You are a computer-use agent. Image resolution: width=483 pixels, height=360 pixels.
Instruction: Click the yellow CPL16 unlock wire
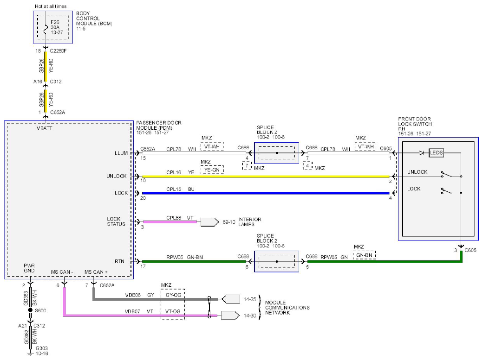point(266,177)
